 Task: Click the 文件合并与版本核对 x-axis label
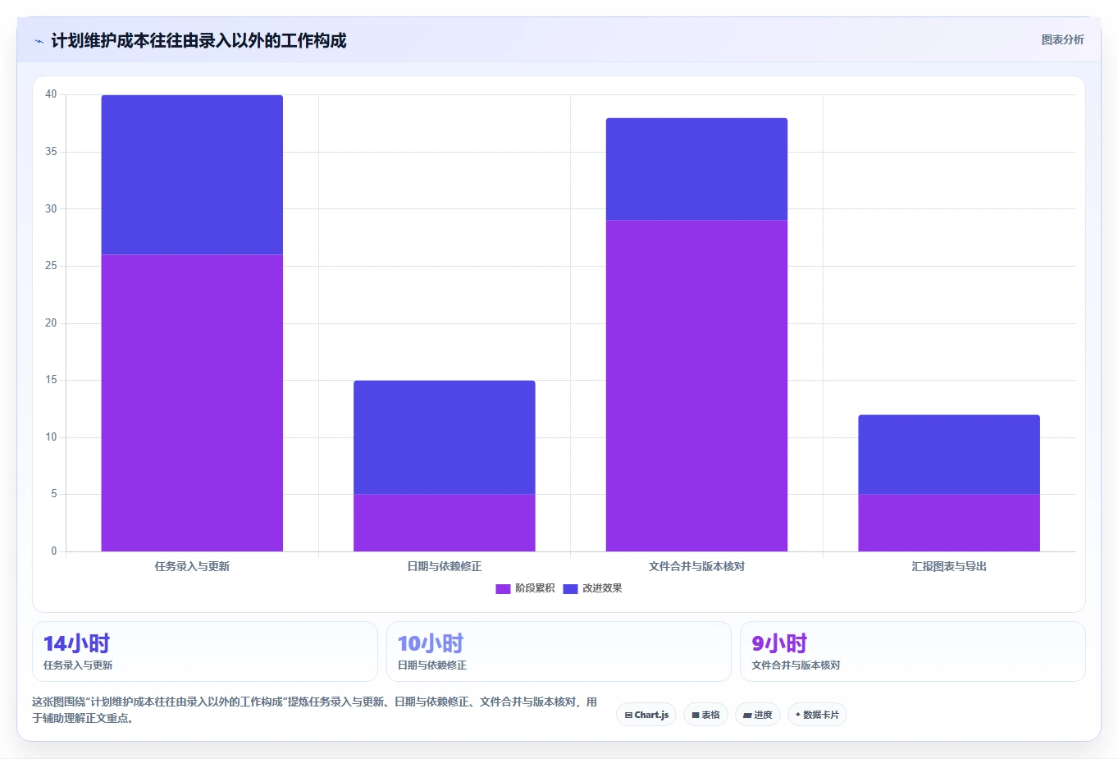click(696, 566)
